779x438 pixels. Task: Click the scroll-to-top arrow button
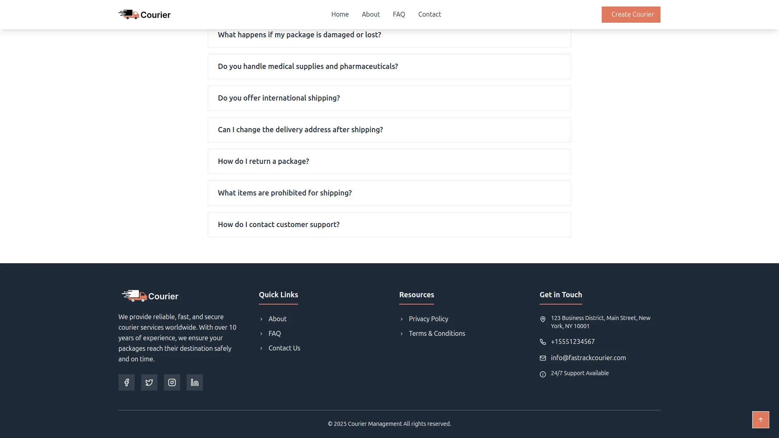tap(760, 420)
